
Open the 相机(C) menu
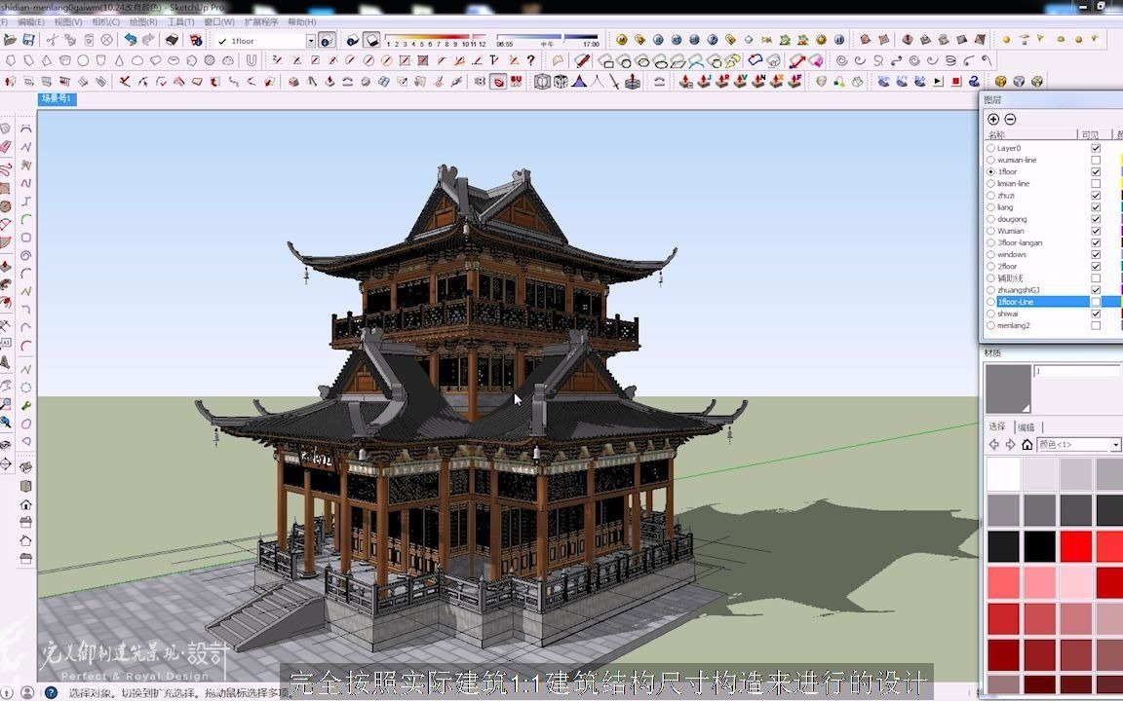click(x=106, y=22)
